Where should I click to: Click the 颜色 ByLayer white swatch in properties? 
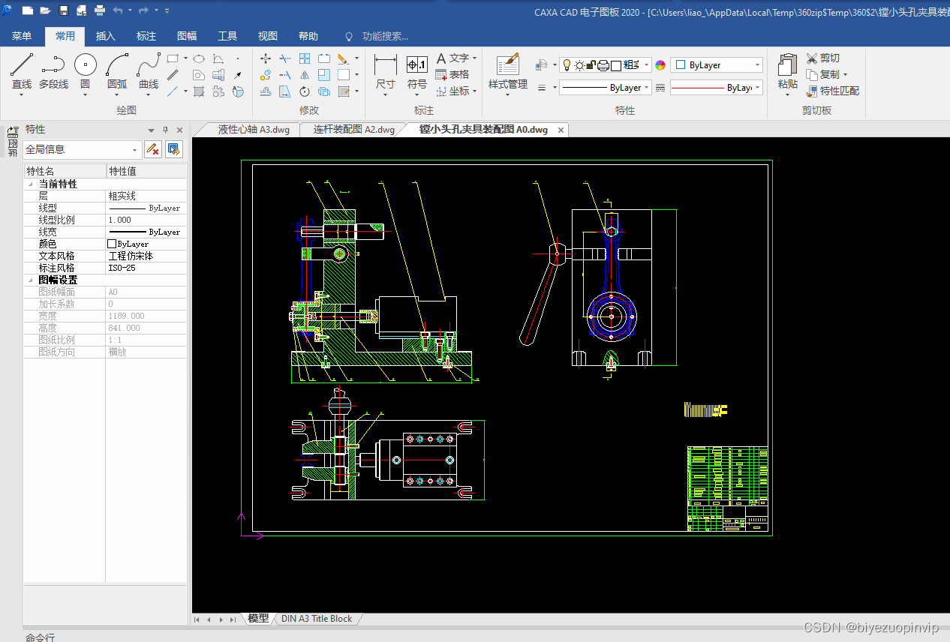click(x=113, y=244)
